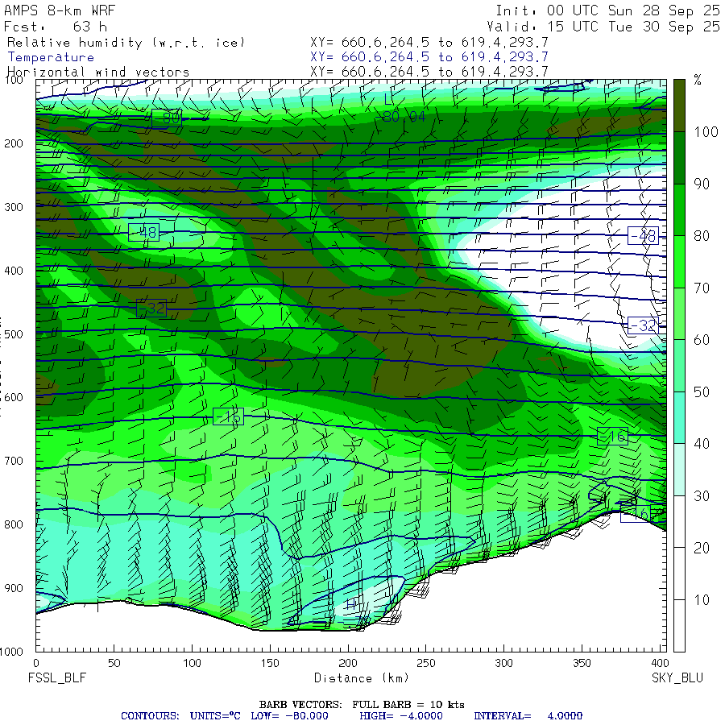This screenshot has height=725, width=725.
Task: Click the 'Init: 00 UTC Sun 28 Sep 25' line
Action: tap(607, 10)
